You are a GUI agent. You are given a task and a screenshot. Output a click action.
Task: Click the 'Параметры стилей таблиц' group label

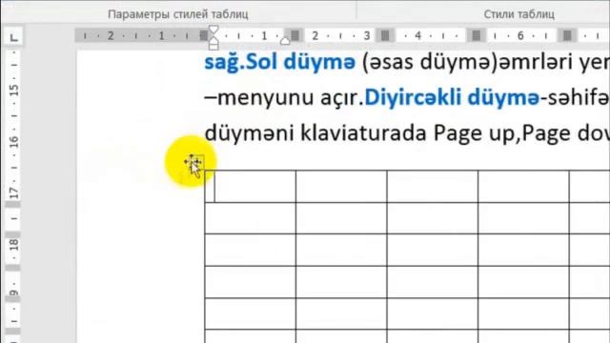click(178, 14)
